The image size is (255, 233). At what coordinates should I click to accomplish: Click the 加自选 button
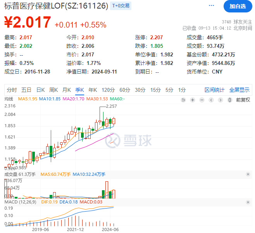pyautogui.click(x=238, y=6)
